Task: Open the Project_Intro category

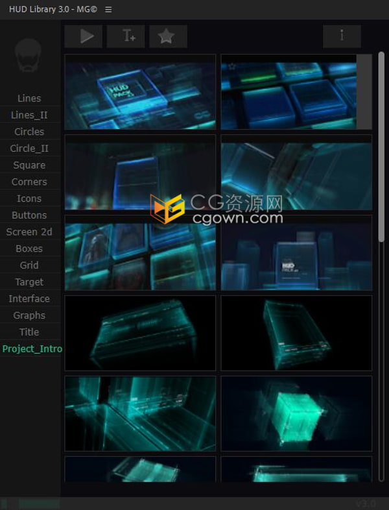Action: (32, 349)
